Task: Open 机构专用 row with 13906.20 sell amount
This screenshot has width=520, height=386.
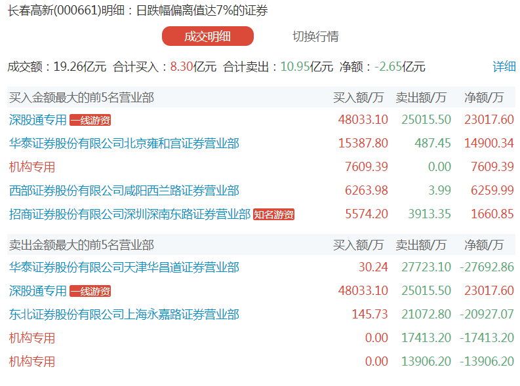Action: (x=32, y=362)
